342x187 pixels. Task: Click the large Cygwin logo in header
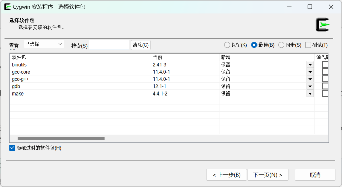coord(322,25)
